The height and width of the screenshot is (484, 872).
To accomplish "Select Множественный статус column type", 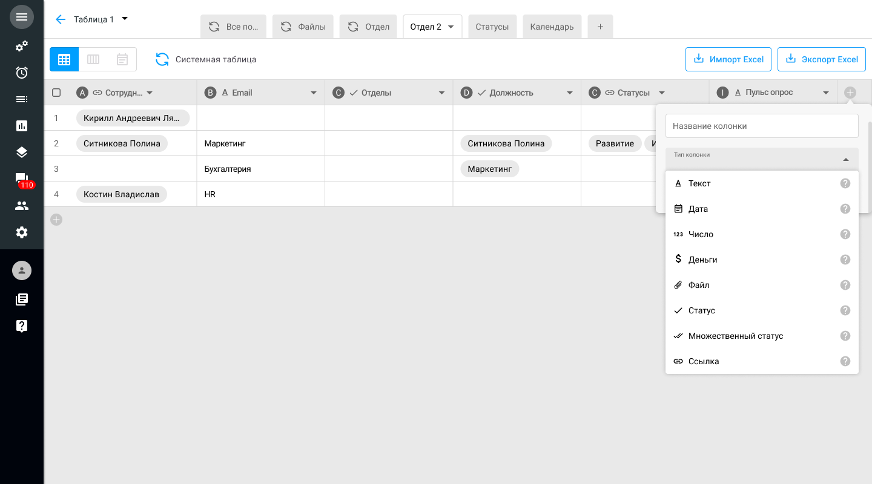I will [x=735, y=336].
